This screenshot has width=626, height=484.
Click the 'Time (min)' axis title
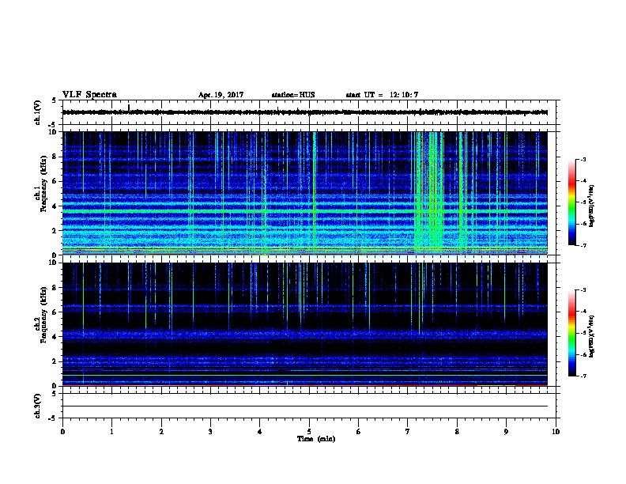click(316, 439)
